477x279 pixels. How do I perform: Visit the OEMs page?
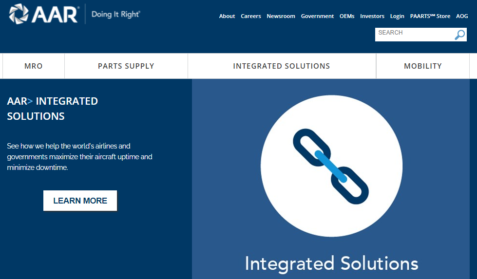(347, 16)
